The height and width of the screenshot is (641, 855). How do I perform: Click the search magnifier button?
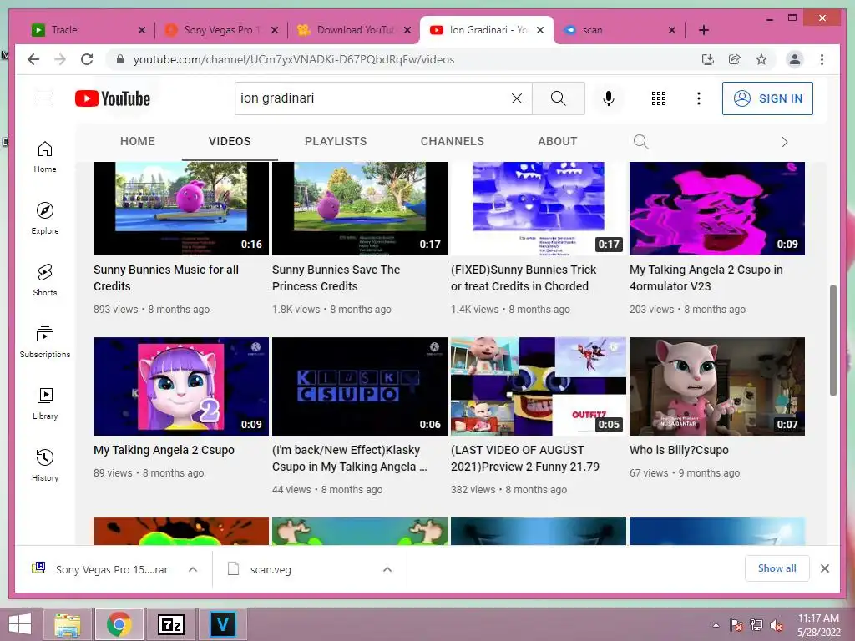point(558,98)
